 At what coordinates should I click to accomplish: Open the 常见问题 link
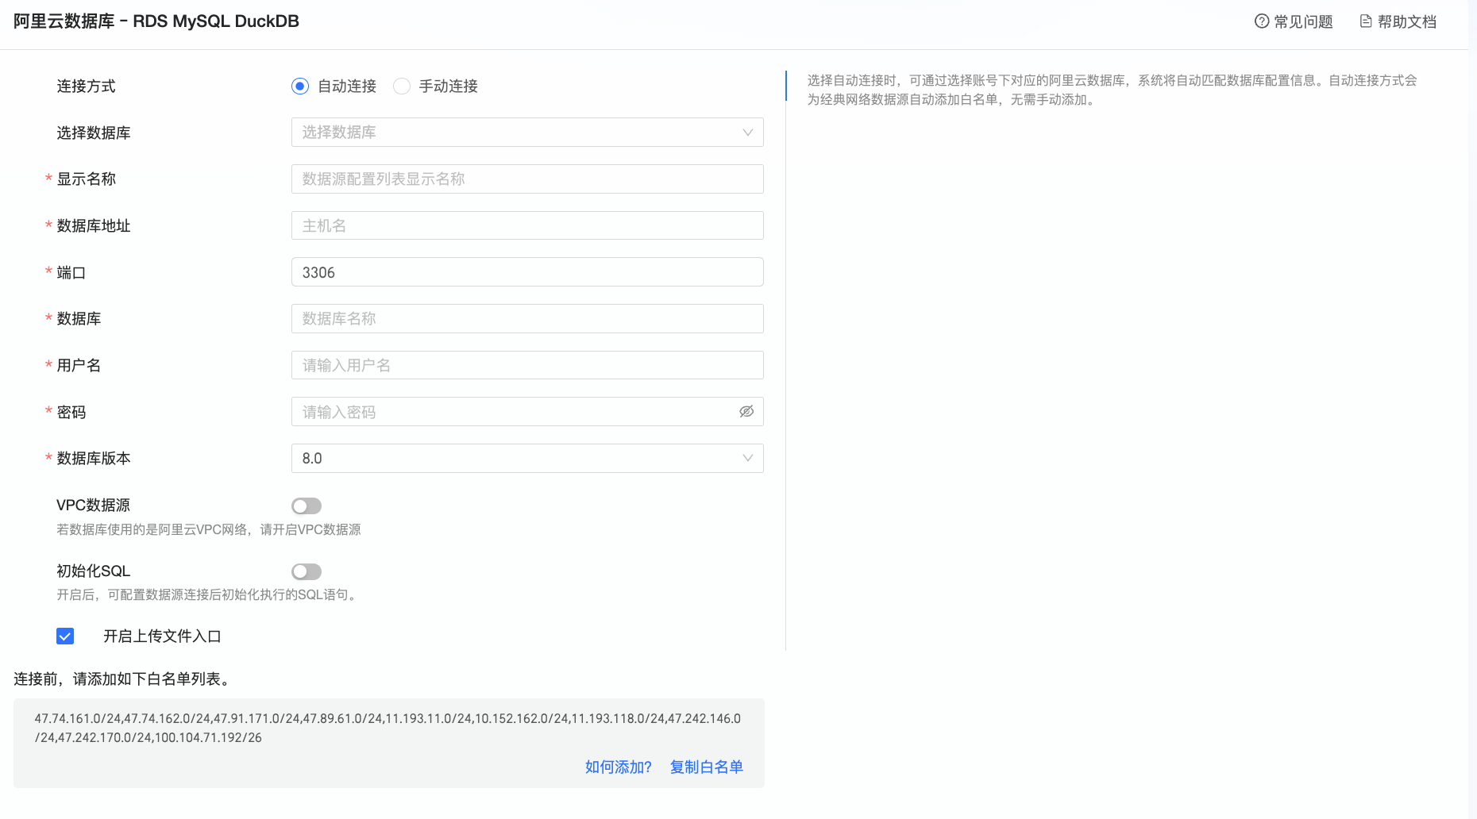coord(1294,21)
